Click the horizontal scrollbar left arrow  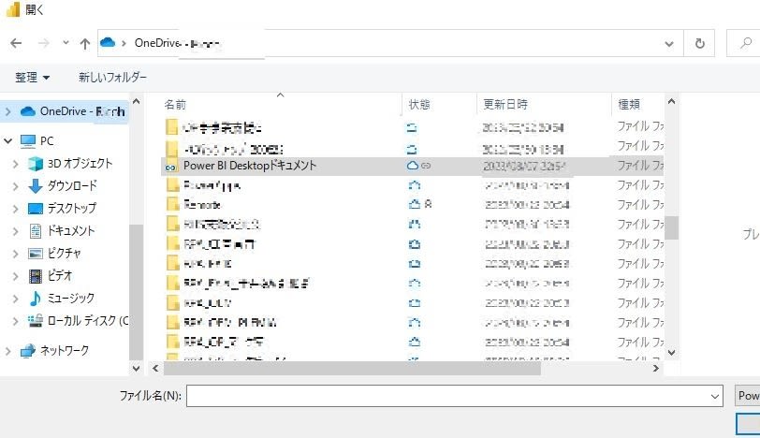155,368
